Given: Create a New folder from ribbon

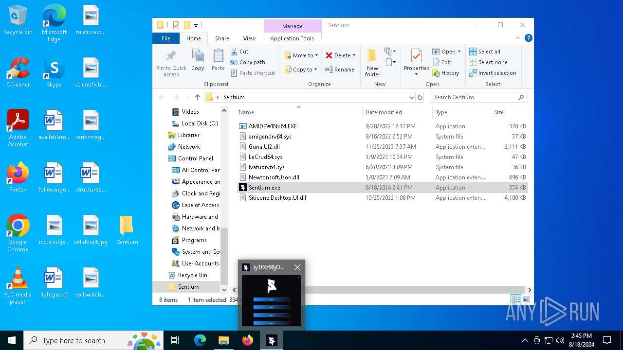Looking at the screenshot, I should pos(372,63).
